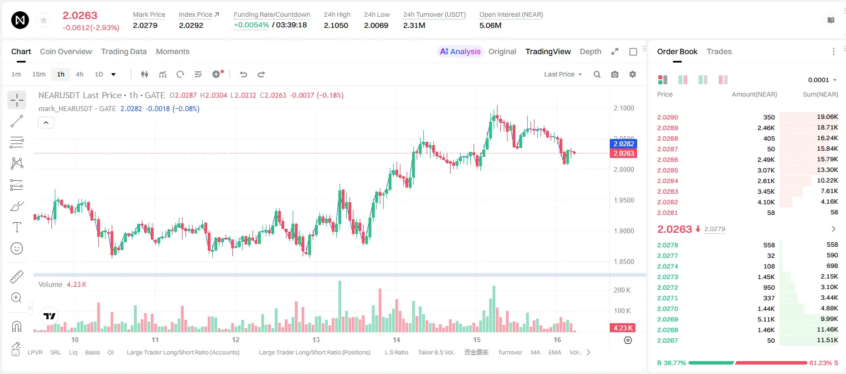Take a chart snapshot with camera icon
This screenshot has width=846, height=374.
point(615,74)
